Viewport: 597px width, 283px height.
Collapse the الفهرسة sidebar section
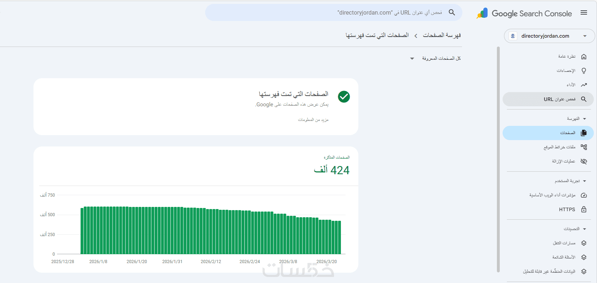(x=584, y=119)
